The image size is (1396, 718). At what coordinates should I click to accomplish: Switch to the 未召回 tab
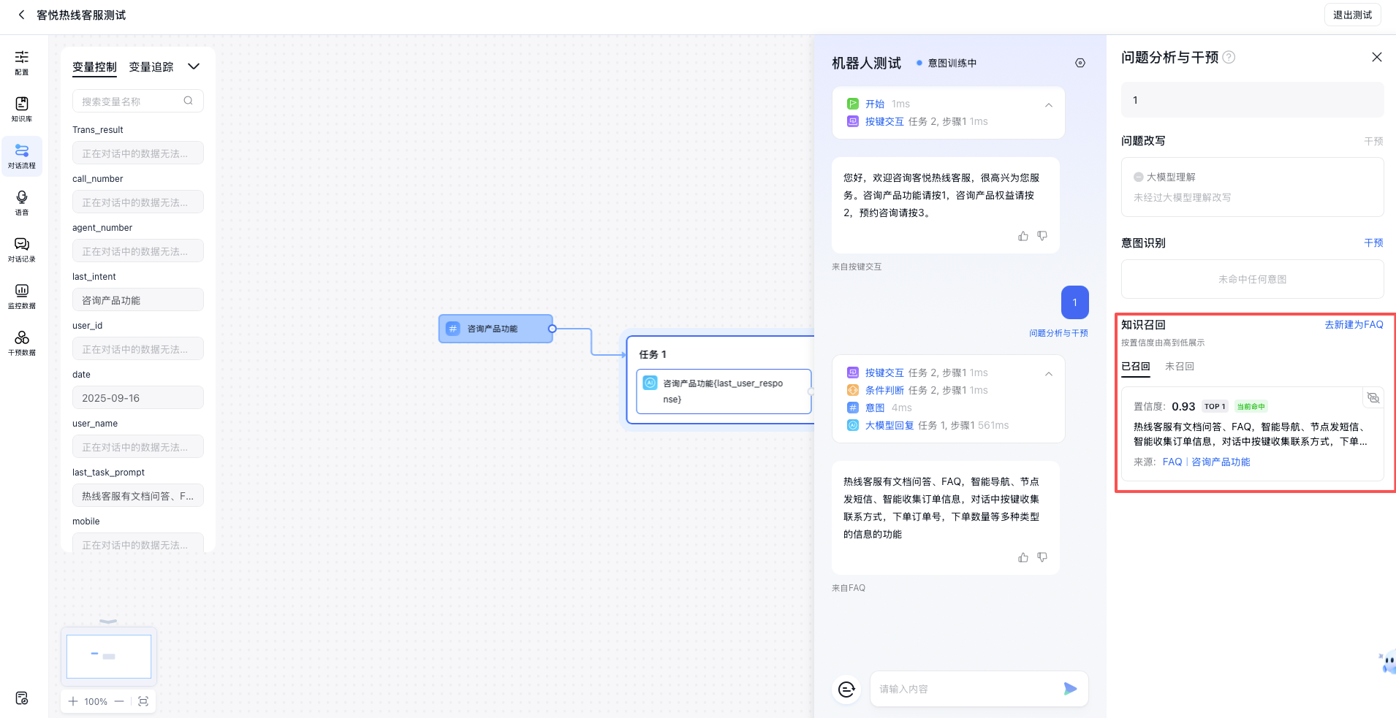click(1179, 367)
